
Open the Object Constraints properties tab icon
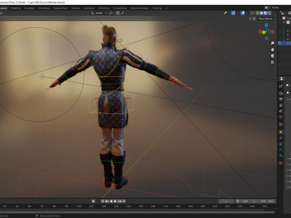coord(281,144)
